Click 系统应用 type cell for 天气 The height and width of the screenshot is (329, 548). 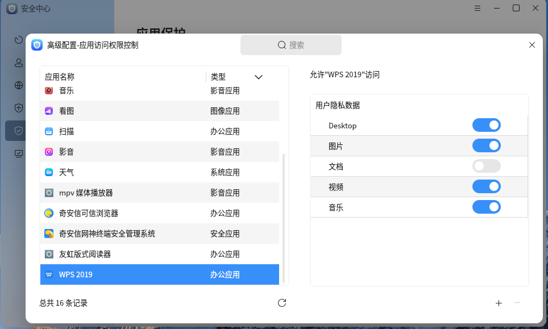click(225, 172)
